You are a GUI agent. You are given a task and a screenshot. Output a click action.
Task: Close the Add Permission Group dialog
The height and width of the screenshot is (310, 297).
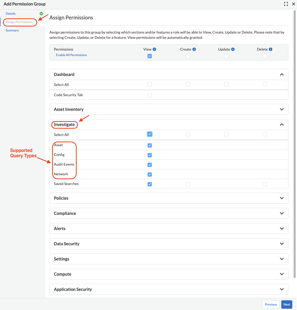[294, 4]
